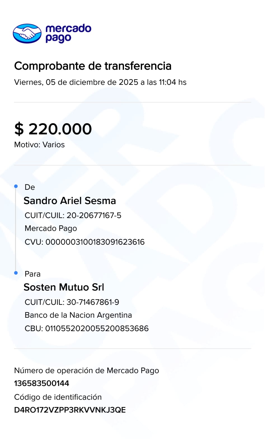
Task: Click 'Banco de la Nacion Argentina' text
Action: pos(78,315)
